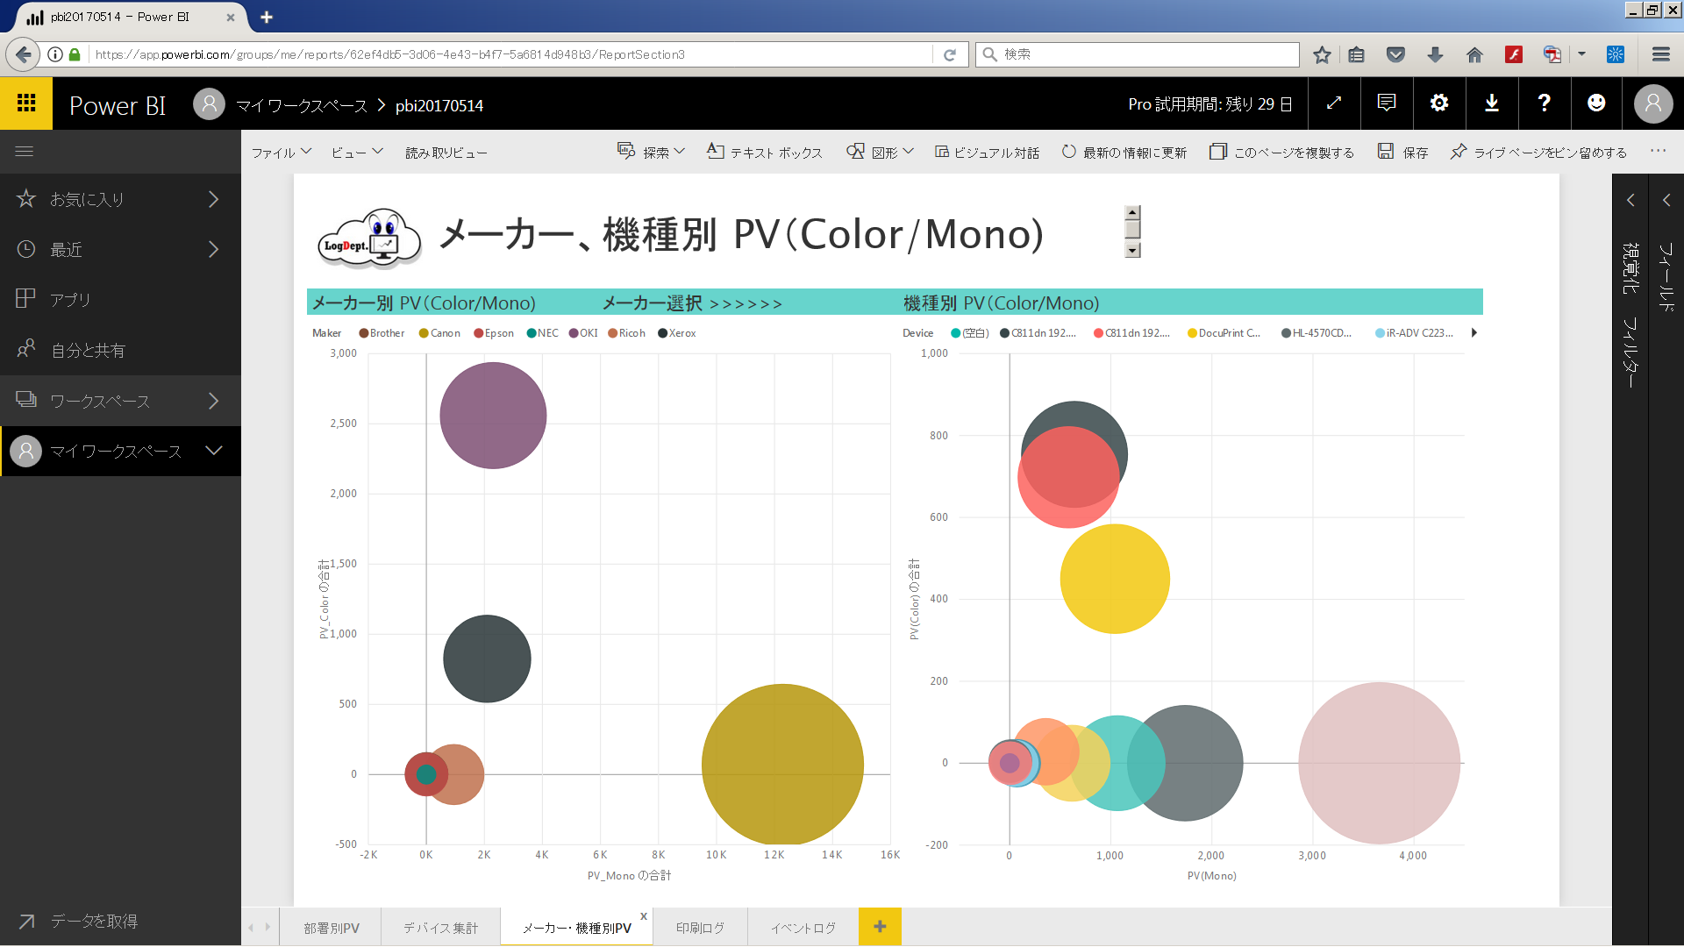Click 保存 save button in toolbar
This screenshot has height=947, width=1684.
(x=1402, y=152)
